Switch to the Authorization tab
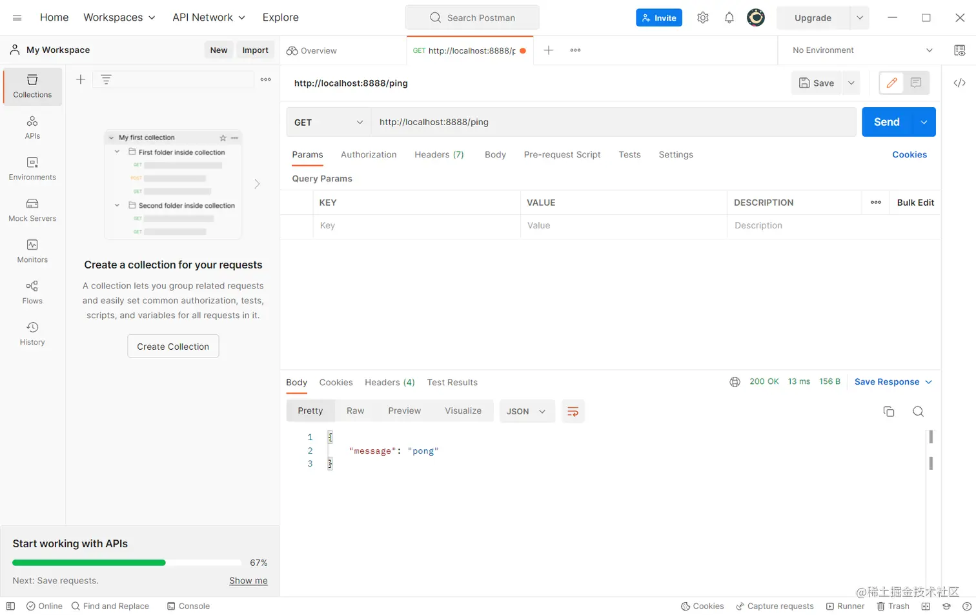This screenshot has height=615, width=976. point(369,155)
